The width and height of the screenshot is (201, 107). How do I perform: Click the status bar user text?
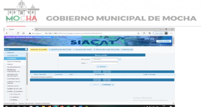click(x=27, y=103)
